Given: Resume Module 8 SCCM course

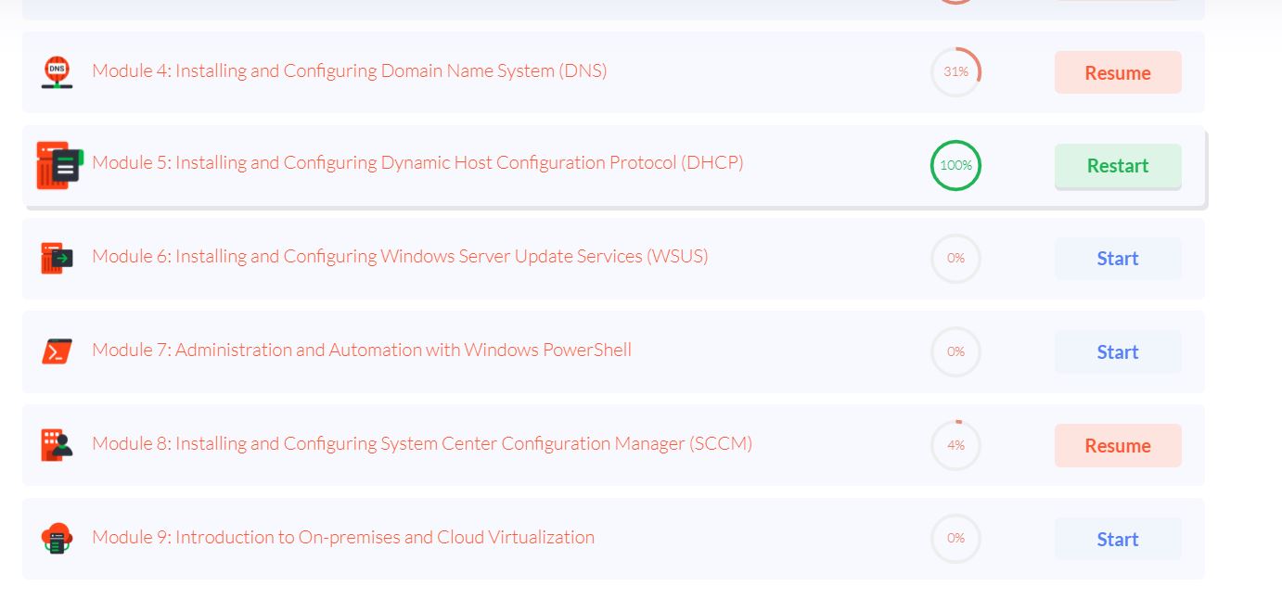Looking at the screenshot, I should [x=1117, y=446].
